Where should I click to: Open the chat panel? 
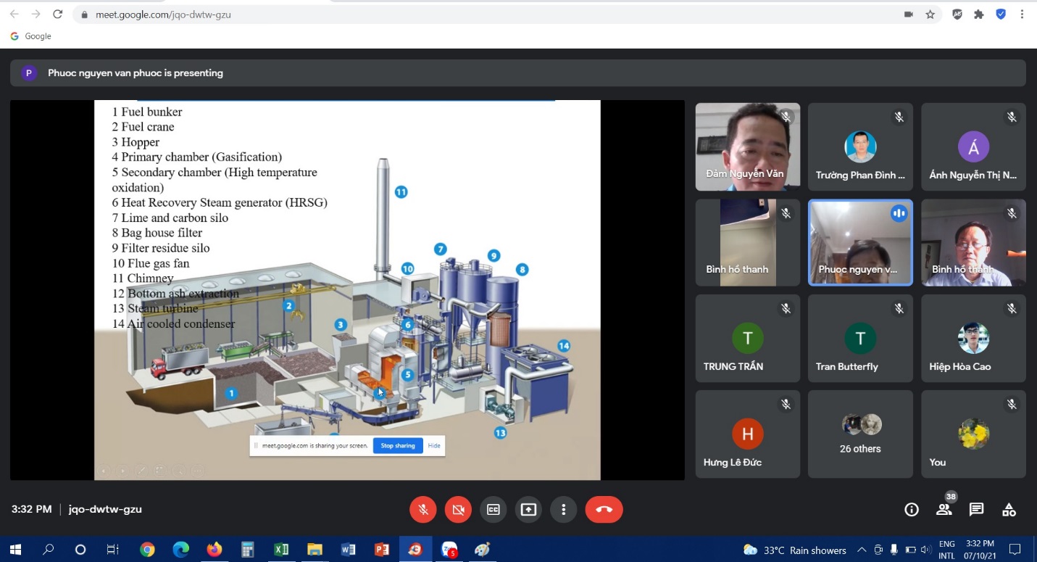976,510
